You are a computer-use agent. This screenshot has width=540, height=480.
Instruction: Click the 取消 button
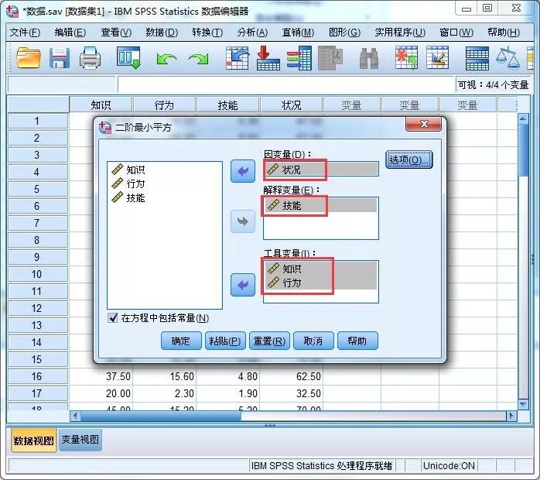coord(313,341)
